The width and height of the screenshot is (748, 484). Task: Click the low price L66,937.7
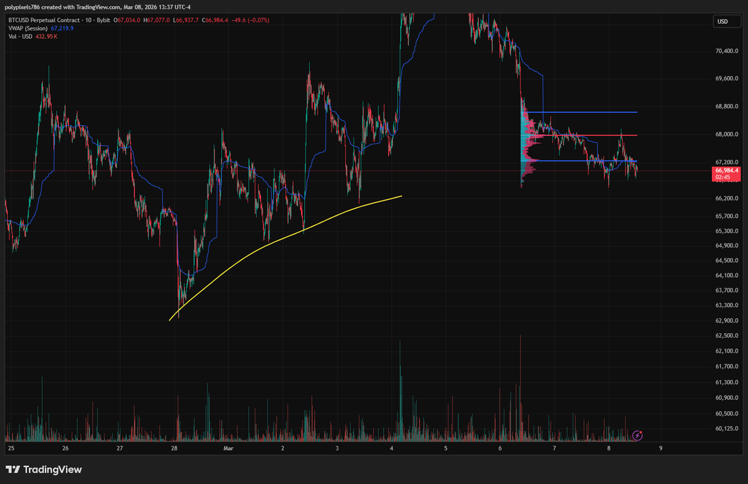point(185,19)
